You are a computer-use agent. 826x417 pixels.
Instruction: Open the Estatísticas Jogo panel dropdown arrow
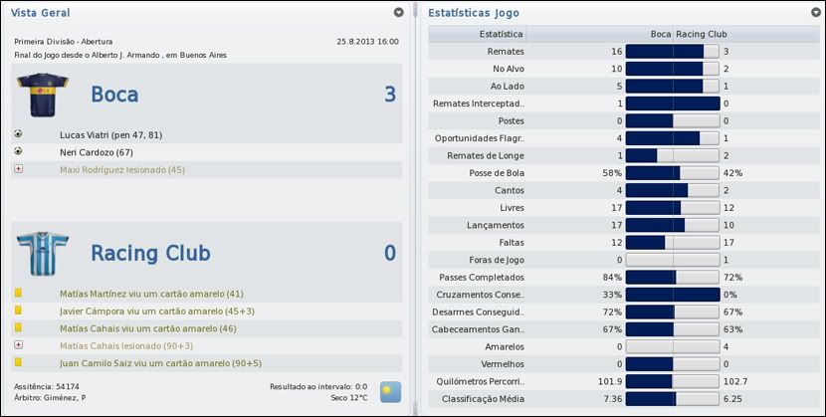[813, 13]
